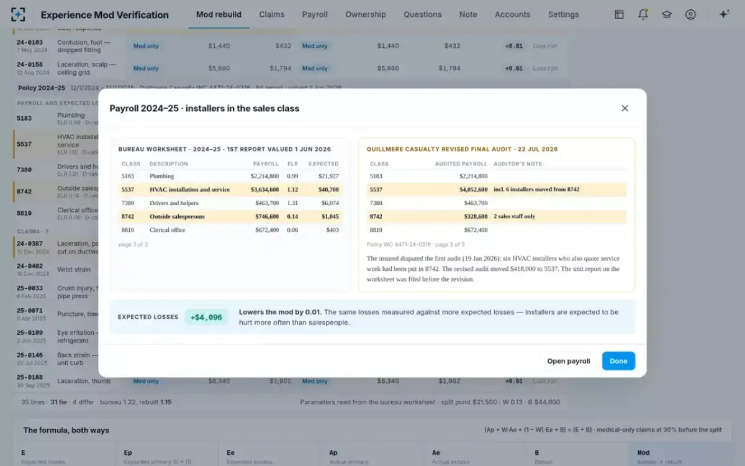
Task: Click the Policy 2024–25 section header
Action: click(x=291, y=88)
